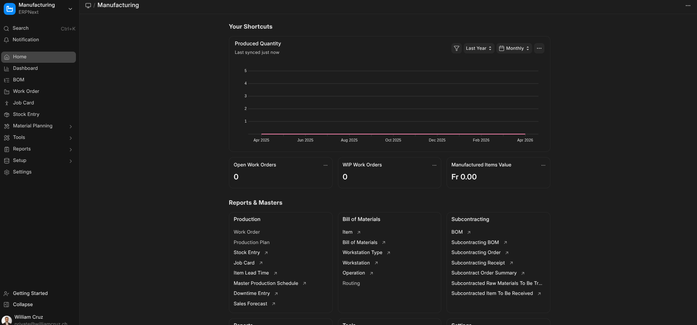697x325 pixels.
Task: Open Routing link
Action: (x=351, y=283)
